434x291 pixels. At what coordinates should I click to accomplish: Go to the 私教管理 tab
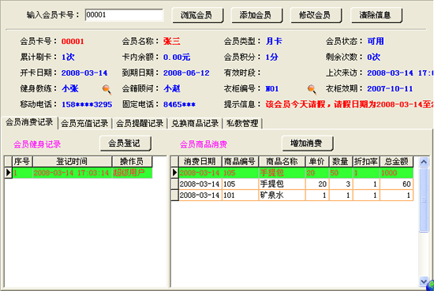(242, 123)
